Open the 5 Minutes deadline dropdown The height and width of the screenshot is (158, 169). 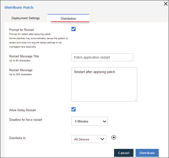[89, 121]
